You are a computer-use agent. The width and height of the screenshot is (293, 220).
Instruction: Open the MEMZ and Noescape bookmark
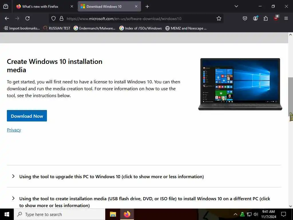click(186, 28)
